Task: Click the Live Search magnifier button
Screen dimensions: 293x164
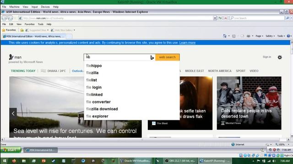Action: click(288, 18)
